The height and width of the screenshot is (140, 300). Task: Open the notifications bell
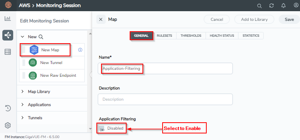[283, 6]
